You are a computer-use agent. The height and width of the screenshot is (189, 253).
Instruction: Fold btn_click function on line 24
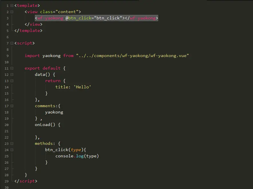(12, 150)
